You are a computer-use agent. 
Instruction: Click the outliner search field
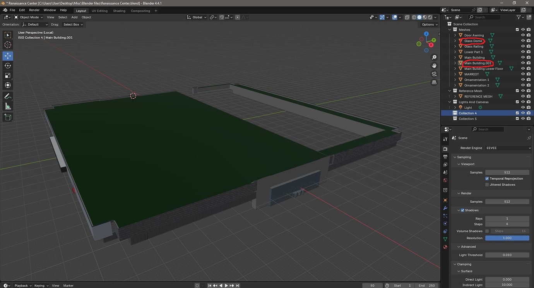tap(484, 17)
